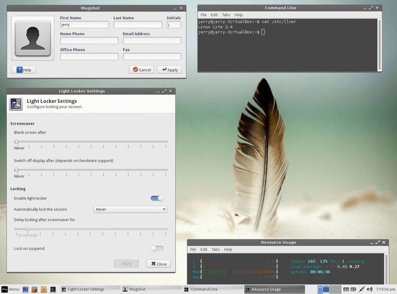
Task: Open Tabs menu in Command Line window
Action: point(226,15)
